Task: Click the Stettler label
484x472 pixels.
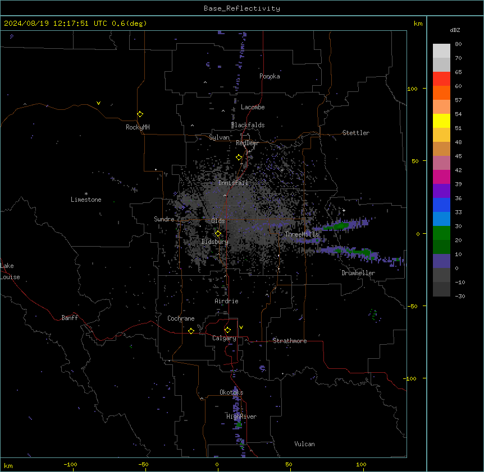Action: pos(355,133)
